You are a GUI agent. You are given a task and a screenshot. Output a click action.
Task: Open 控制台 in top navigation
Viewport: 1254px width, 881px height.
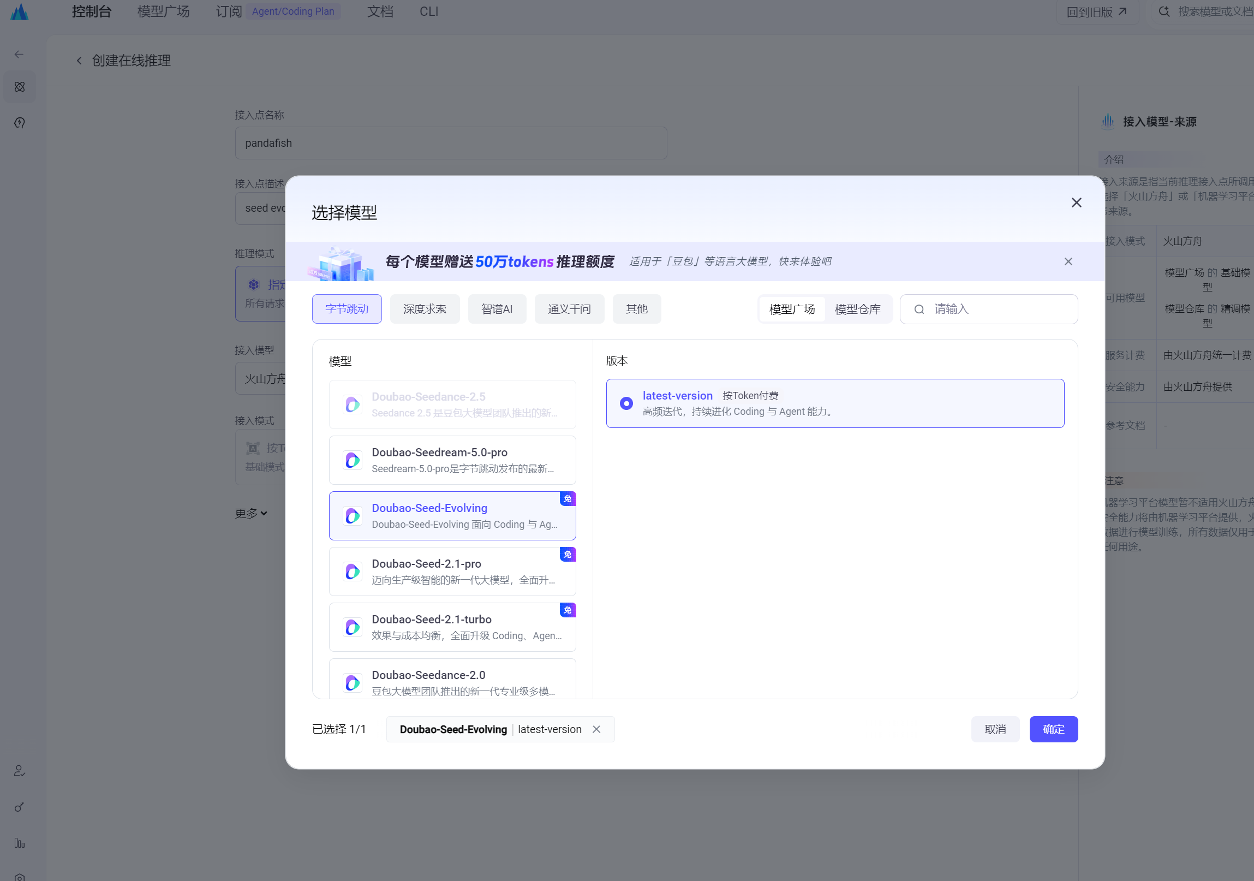pos(92,11)
